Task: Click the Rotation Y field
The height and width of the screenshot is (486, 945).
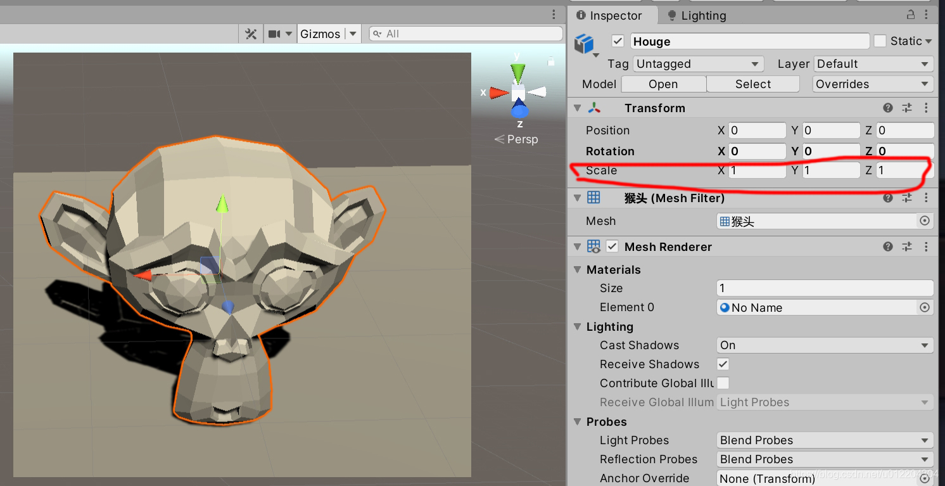Action: coord(831,151)
